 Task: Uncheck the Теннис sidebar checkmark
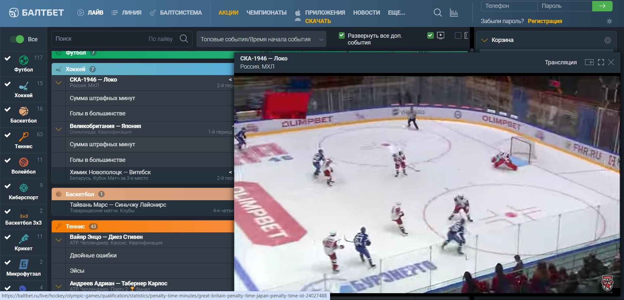pos(7,135)
